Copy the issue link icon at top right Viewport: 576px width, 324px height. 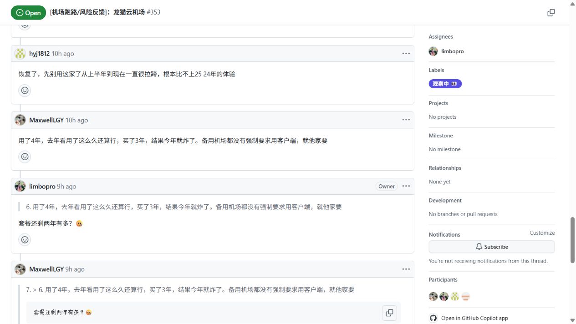[x=551, y=12]
